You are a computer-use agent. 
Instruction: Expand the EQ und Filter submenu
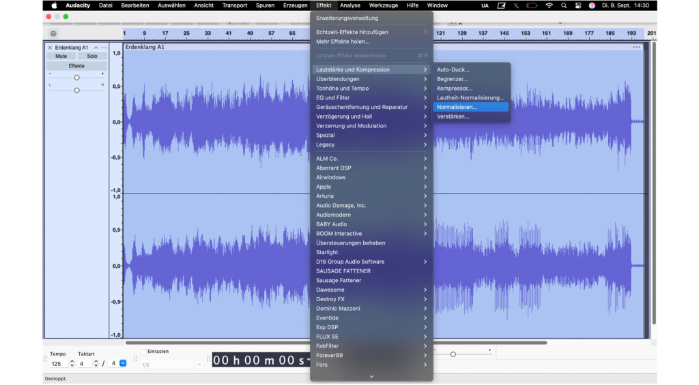click(371, 97)
